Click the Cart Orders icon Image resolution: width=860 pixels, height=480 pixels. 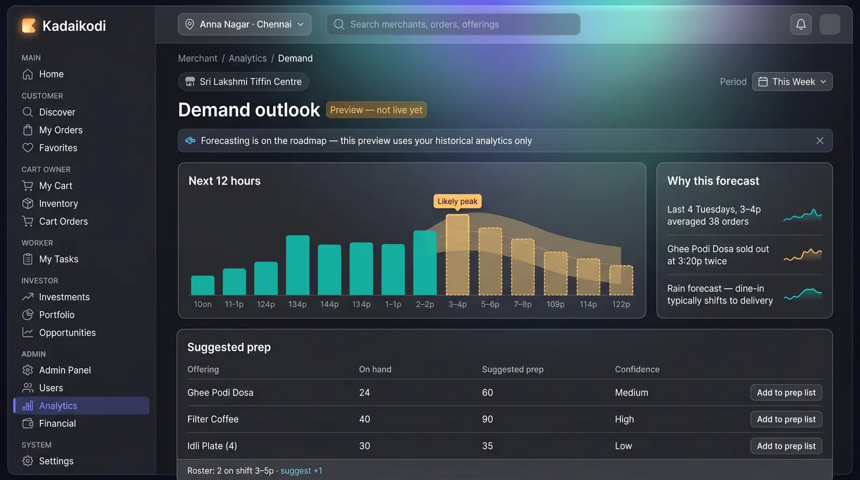tap(28, 221)
